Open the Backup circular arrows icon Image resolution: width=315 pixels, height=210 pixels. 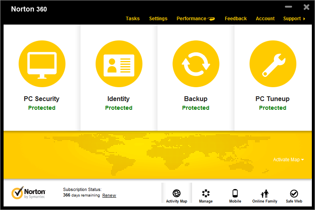coord(196,64)
